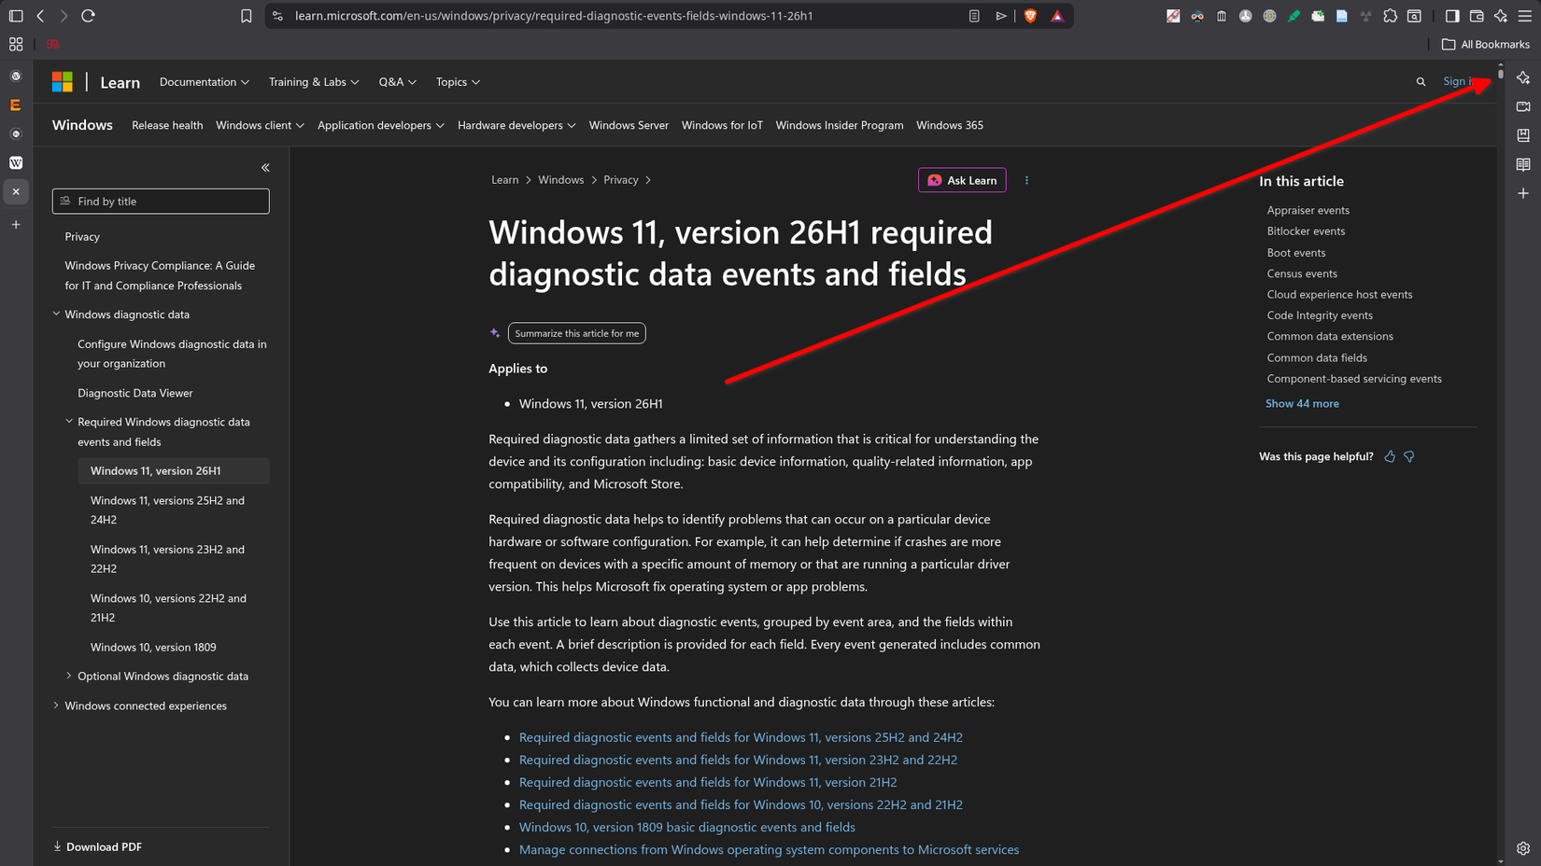Click the Ask Learn button
The image size is (1541, 866).
(962, 180)
